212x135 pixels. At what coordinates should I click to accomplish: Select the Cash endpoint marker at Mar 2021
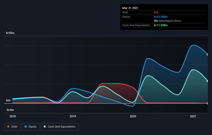point(208,81)
